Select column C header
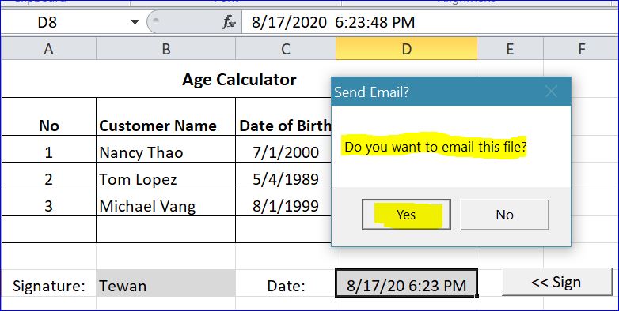619x311 pixels. tap(286, 49)
